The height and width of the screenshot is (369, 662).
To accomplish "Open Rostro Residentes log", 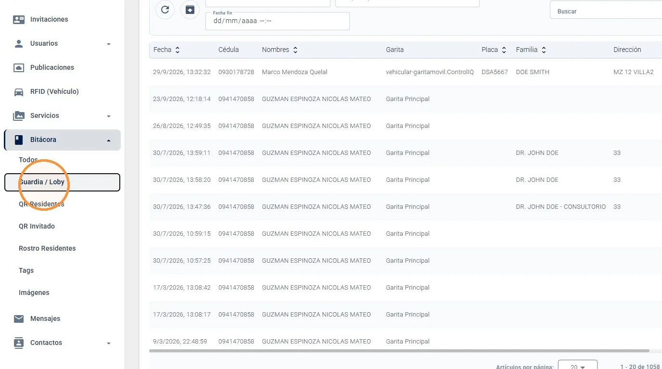I will pyautogui.click(x=47, y=248).
